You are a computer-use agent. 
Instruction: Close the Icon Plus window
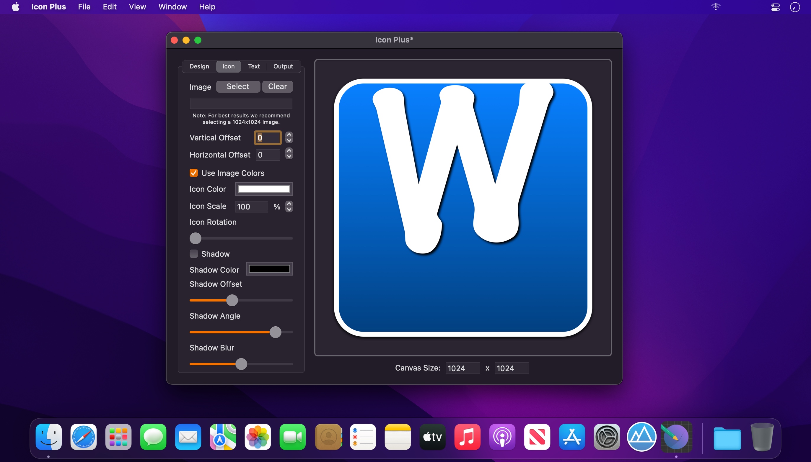[174, 40]
